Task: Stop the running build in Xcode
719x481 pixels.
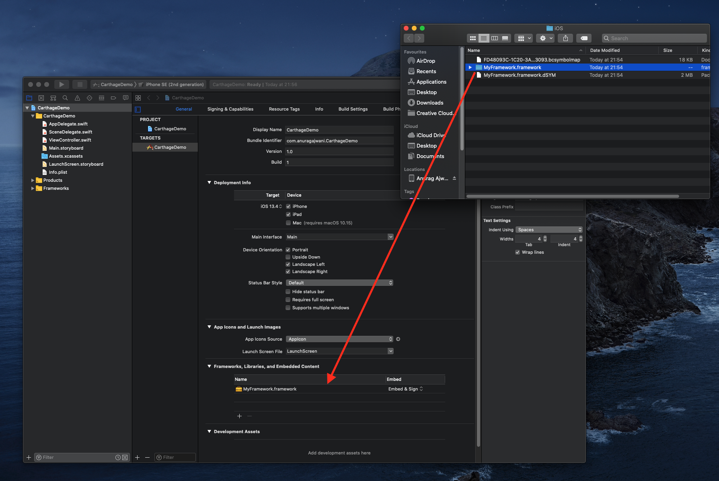Action: pyautogui.click(x=80, y=84)
